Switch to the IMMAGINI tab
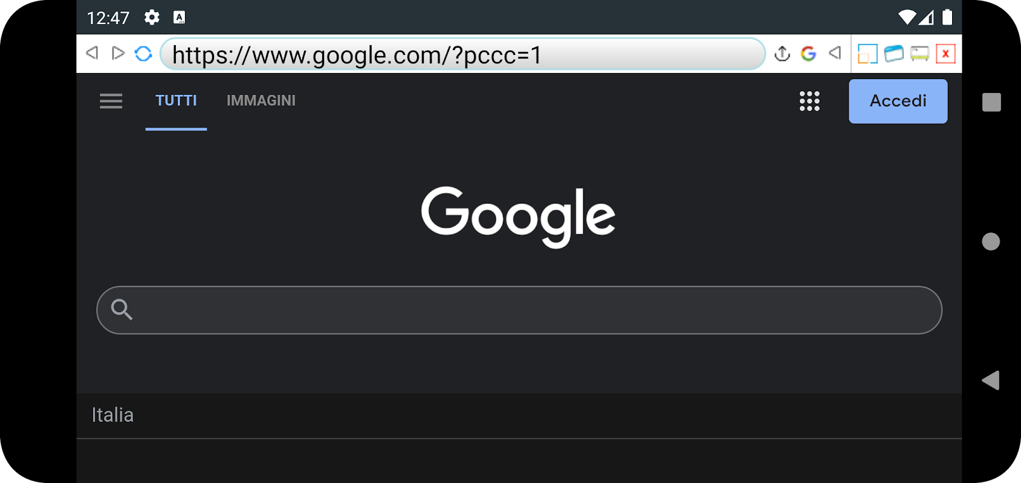The height and width of the screenshot is (483, 1021). point(261,101)
